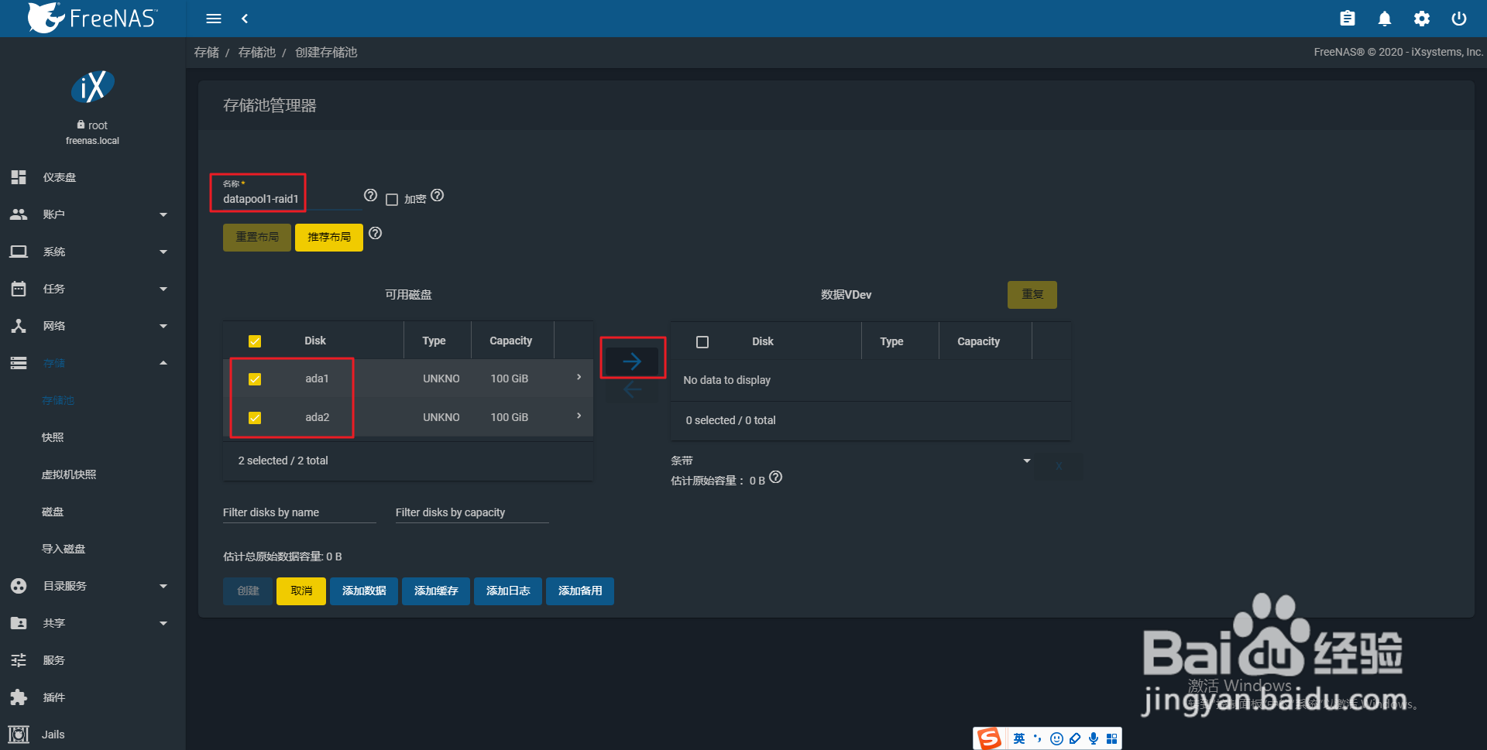The image size is (1487, 750).
Task: Focus the pool name input field
Action: pos(292,199)
